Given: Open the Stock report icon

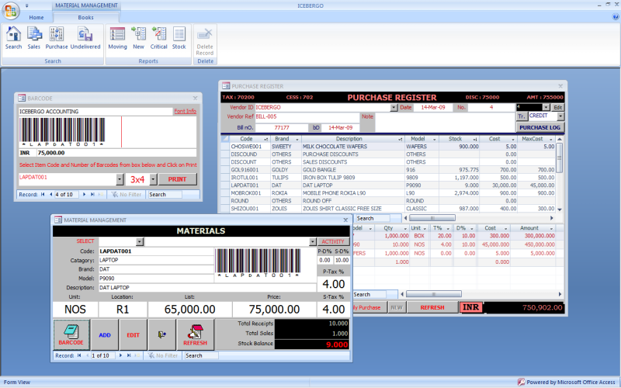Looking at the screenshot, I should pos(179,38).
